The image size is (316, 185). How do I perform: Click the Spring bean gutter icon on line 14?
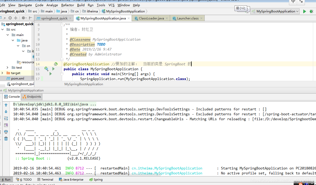coord(56,64)
